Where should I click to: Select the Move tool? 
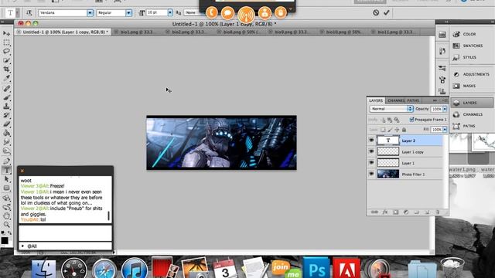pos(7,33)
